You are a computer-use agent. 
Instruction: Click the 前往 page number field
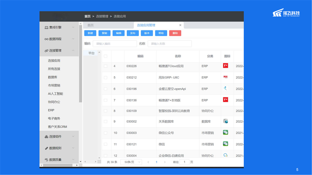(x=184, y=162)
